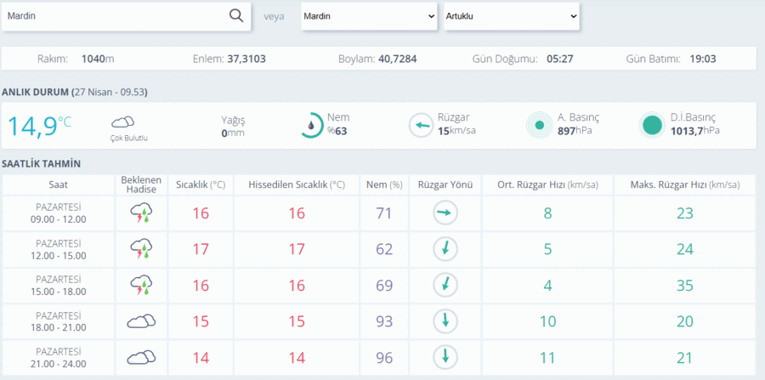765x380 pixels.
Task: Click thunderstorm icon for 09.00 - 12.00
Action: click(141, 213)
